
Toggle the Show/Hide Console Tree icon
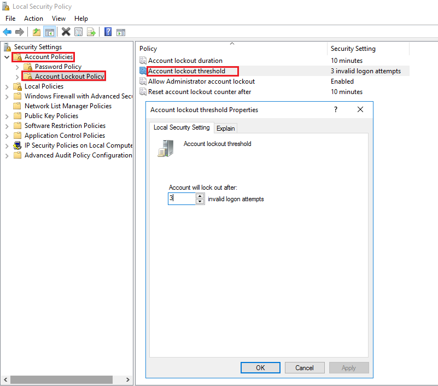(50, 32)
